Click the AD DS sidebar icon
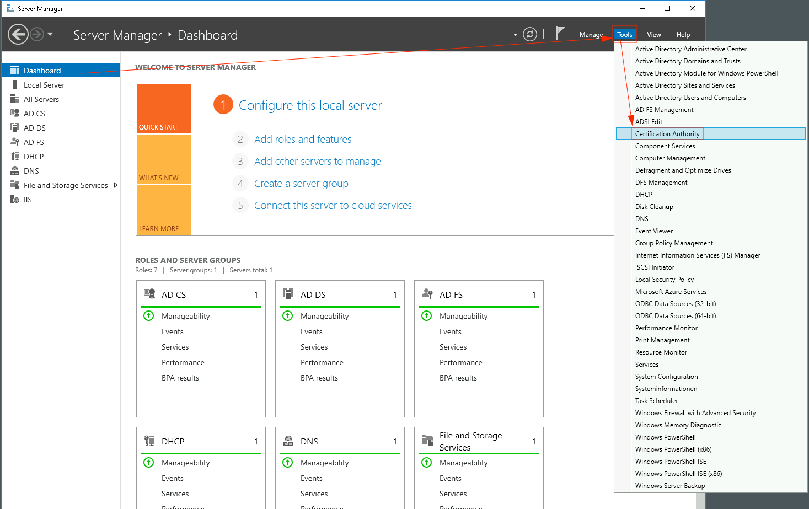 click(15, 127)
